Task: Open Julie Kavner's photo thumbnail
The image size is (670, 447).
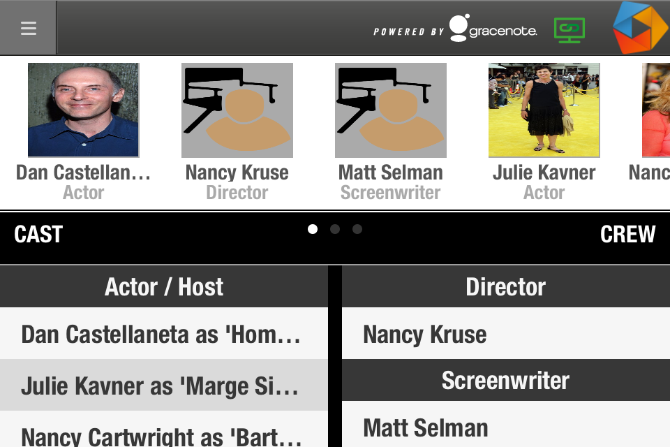Action: coord(544,110)
